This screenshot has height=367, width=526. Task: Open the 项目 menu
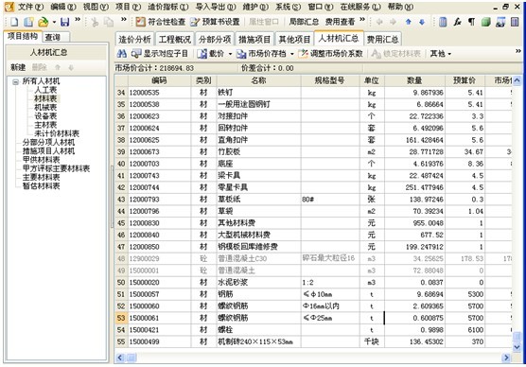tap(128, 7)
